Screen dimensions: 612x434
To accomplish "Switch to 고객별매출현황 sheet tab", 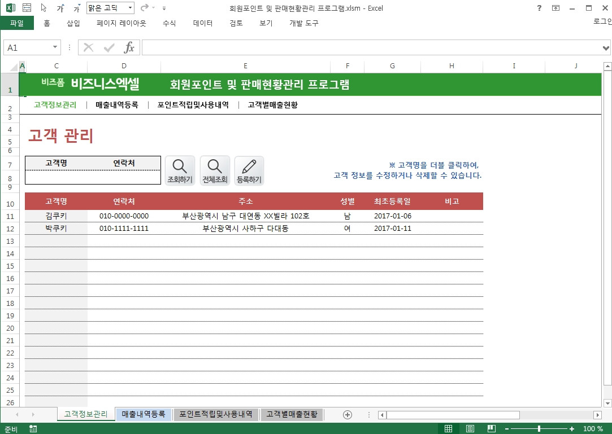I will coord(292,414).
